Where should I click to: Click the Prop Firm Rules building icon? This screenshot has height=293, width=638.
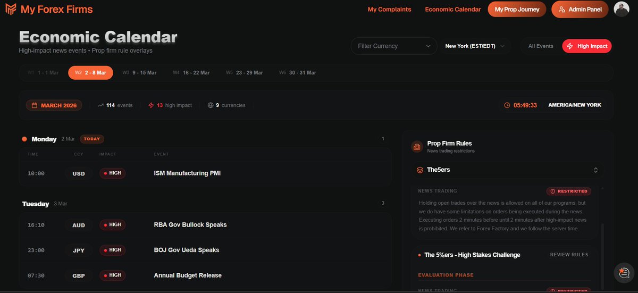tap(417, 146)
